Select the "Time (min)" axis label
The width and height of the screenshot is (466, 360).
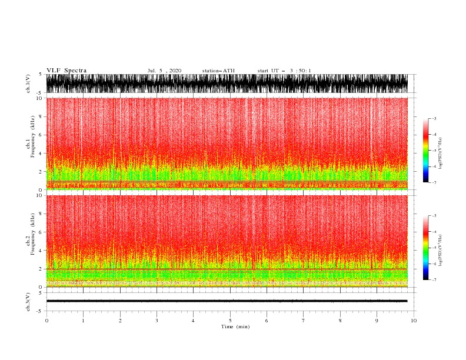235,326
